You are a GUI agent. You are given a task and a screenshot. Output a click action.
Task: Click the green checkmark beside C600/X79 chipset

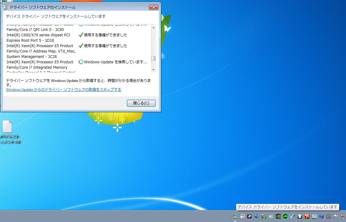point(81,35)
